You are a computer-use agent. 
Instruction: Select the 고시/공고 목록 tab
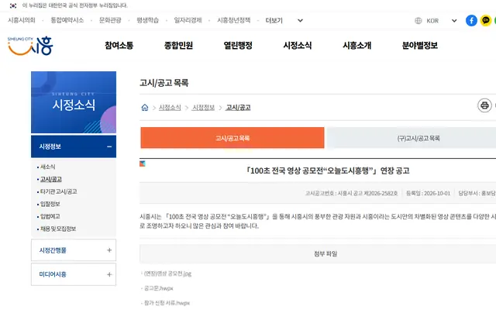(232, 138)
